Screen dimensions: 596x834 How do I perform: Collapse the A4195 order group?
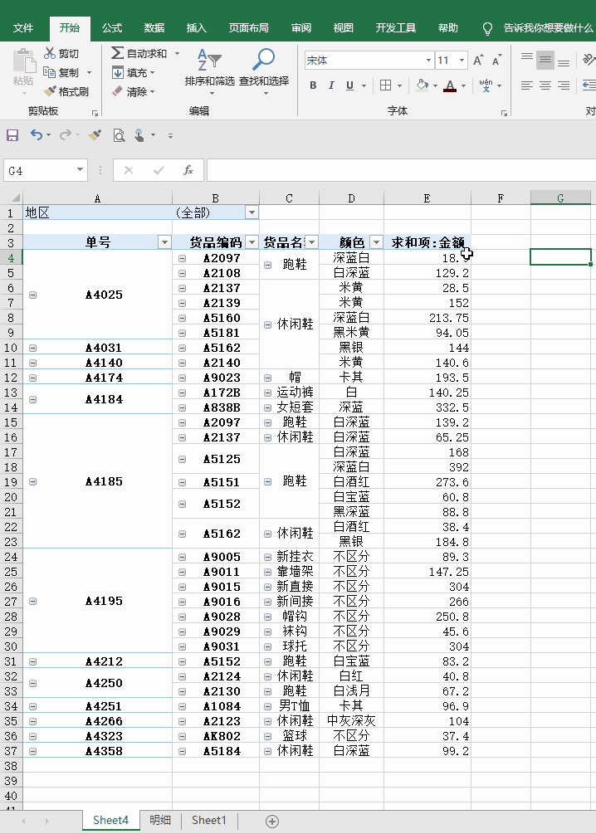tap(33, 601)
